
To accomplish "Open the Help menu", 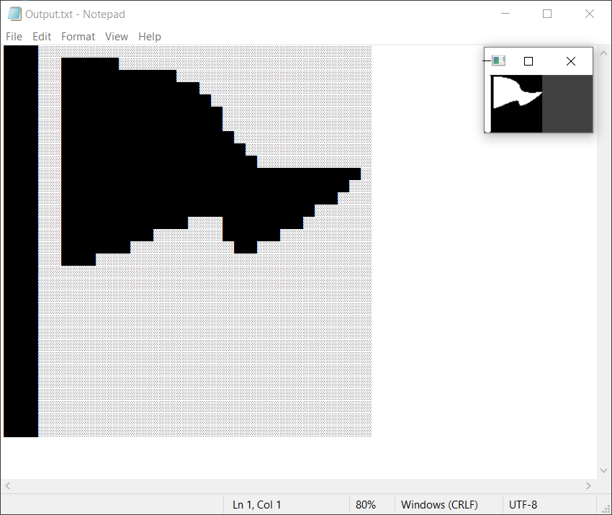I will [150, 37].
